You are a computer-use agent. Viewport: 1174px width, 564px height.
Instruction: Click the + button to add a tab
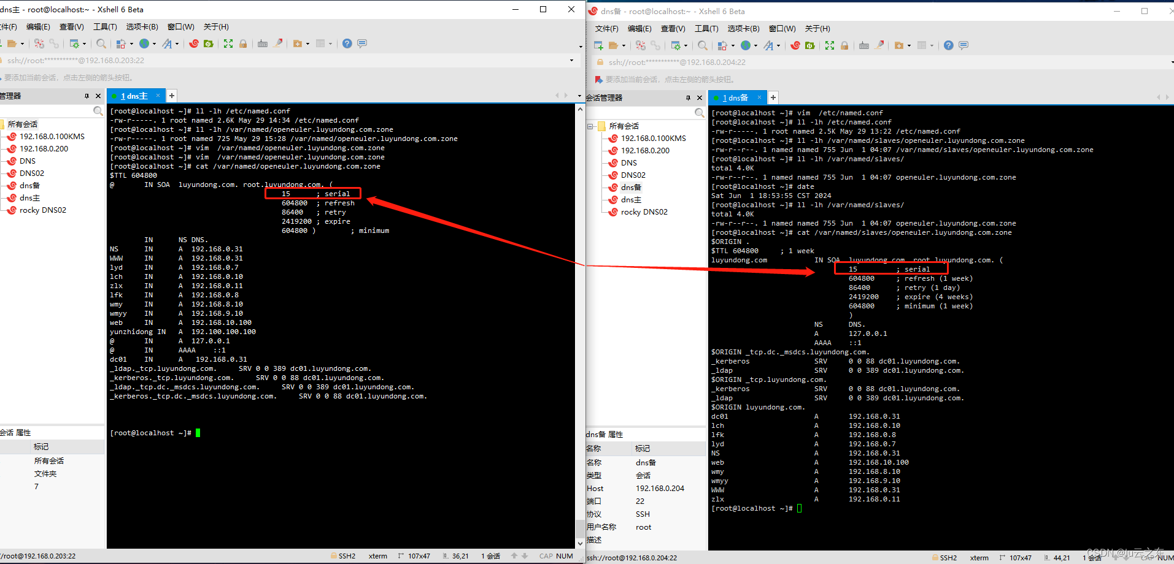171,95
